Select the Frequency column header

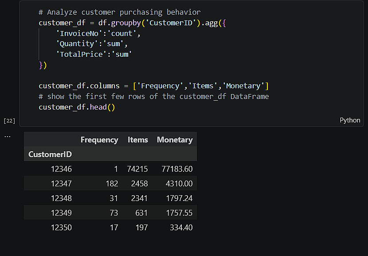99,140
